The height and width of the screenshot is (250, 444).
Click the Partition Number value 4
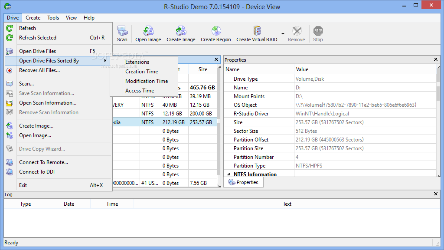(x=297, y=157)
